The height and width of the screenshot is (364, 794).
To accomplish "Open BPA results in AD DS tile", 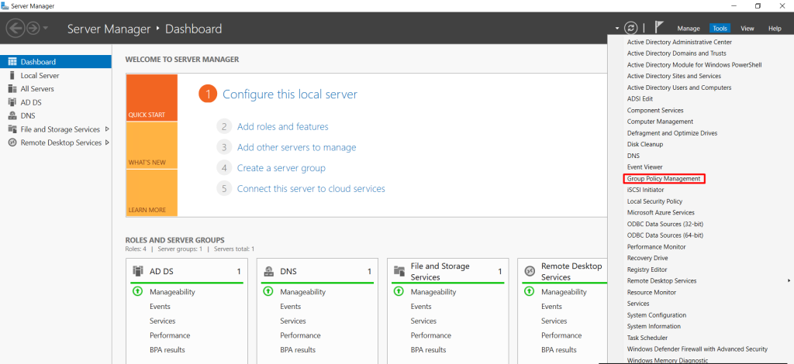I will (x=167, y=350).
